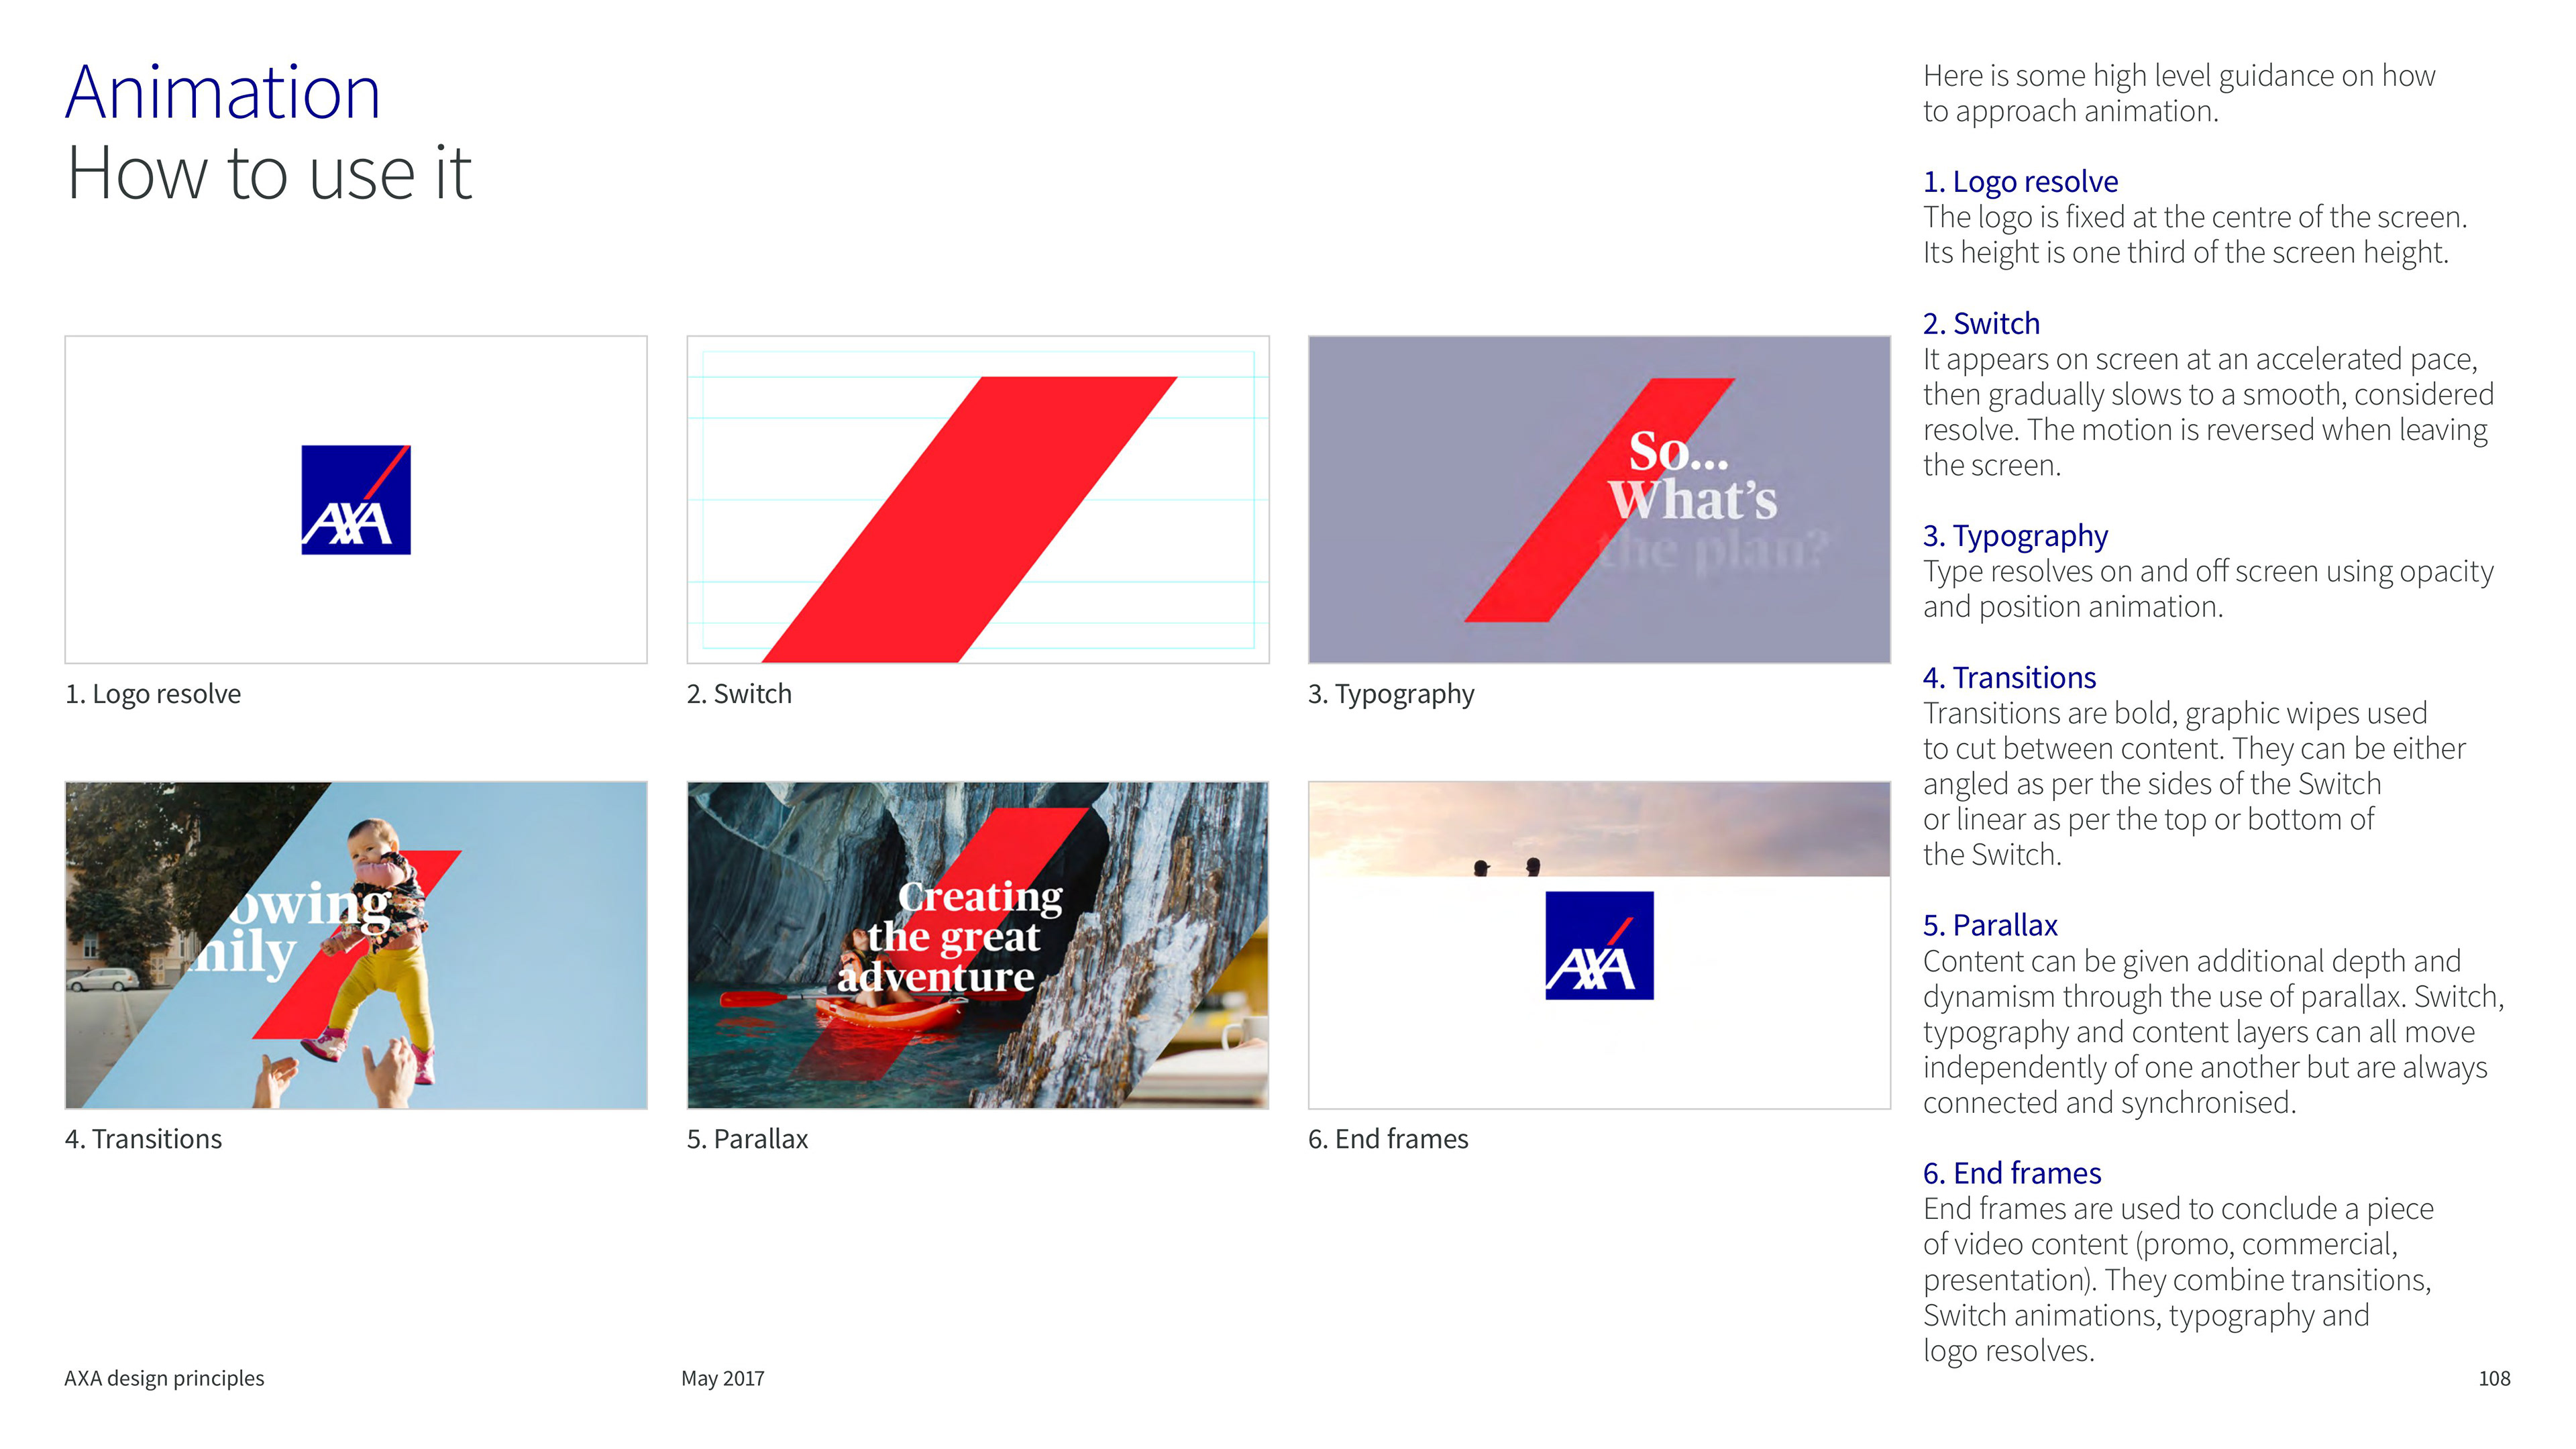2576x1449 pixels.
Task: Select the blue '1. Logo resolve' heading
Action: click(2020, 181)
